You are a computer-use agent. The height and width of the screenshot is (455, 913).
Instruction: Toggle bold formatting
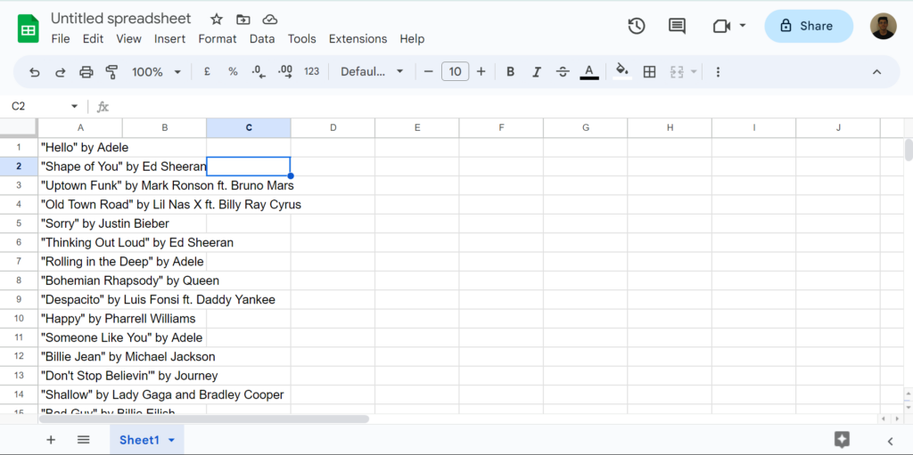click(511, 71)
